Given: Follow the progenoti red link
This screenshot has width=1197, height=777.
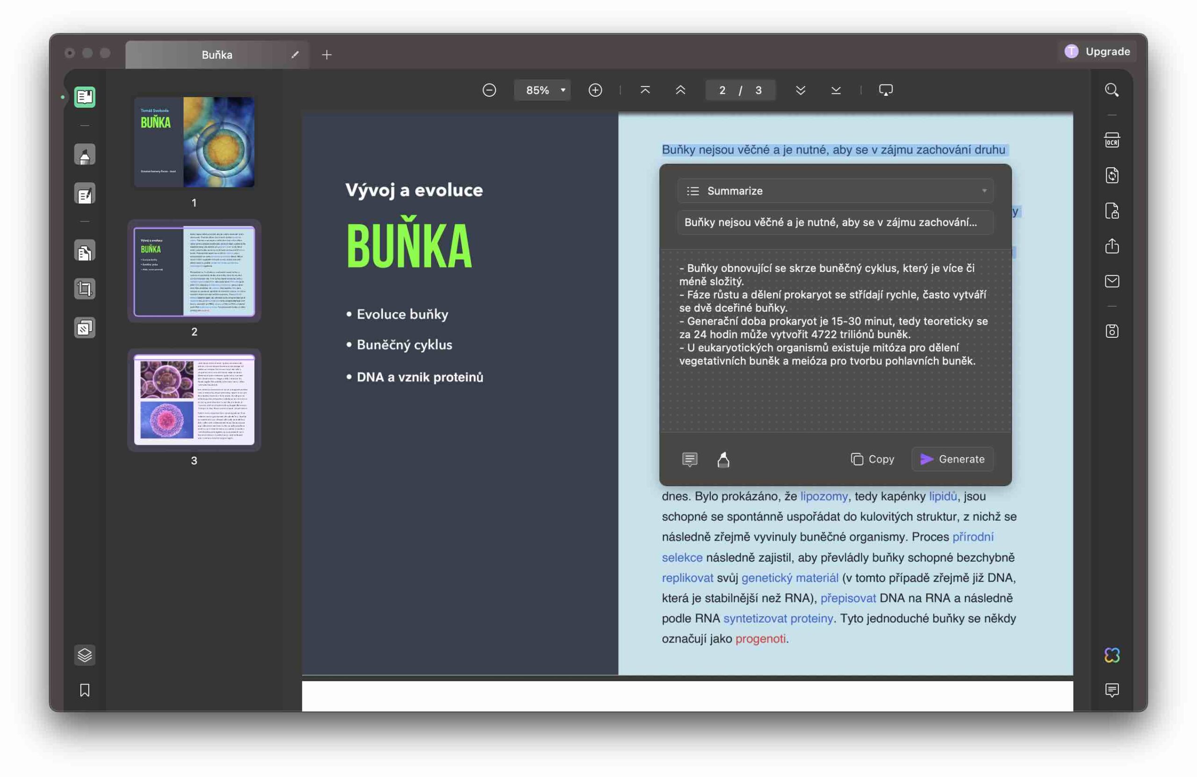Looking at the screenshot, I should click(x=760, y=638).
